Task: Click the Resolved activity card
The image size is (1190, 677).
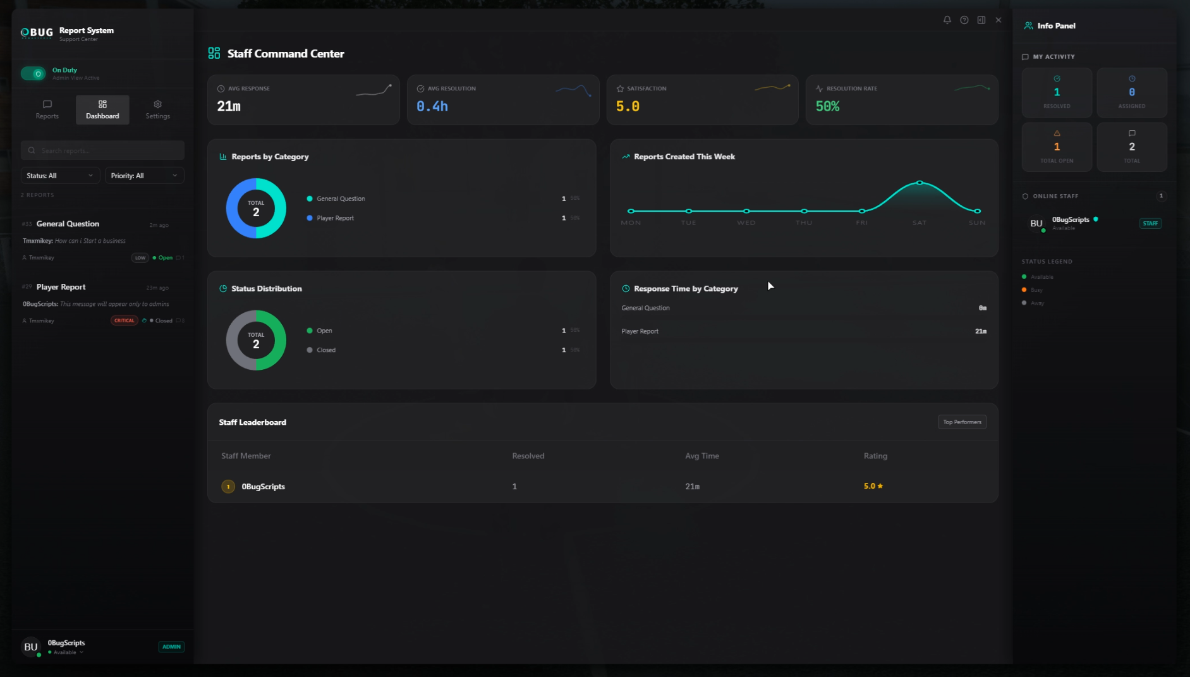Action: tap(1057, 92)
